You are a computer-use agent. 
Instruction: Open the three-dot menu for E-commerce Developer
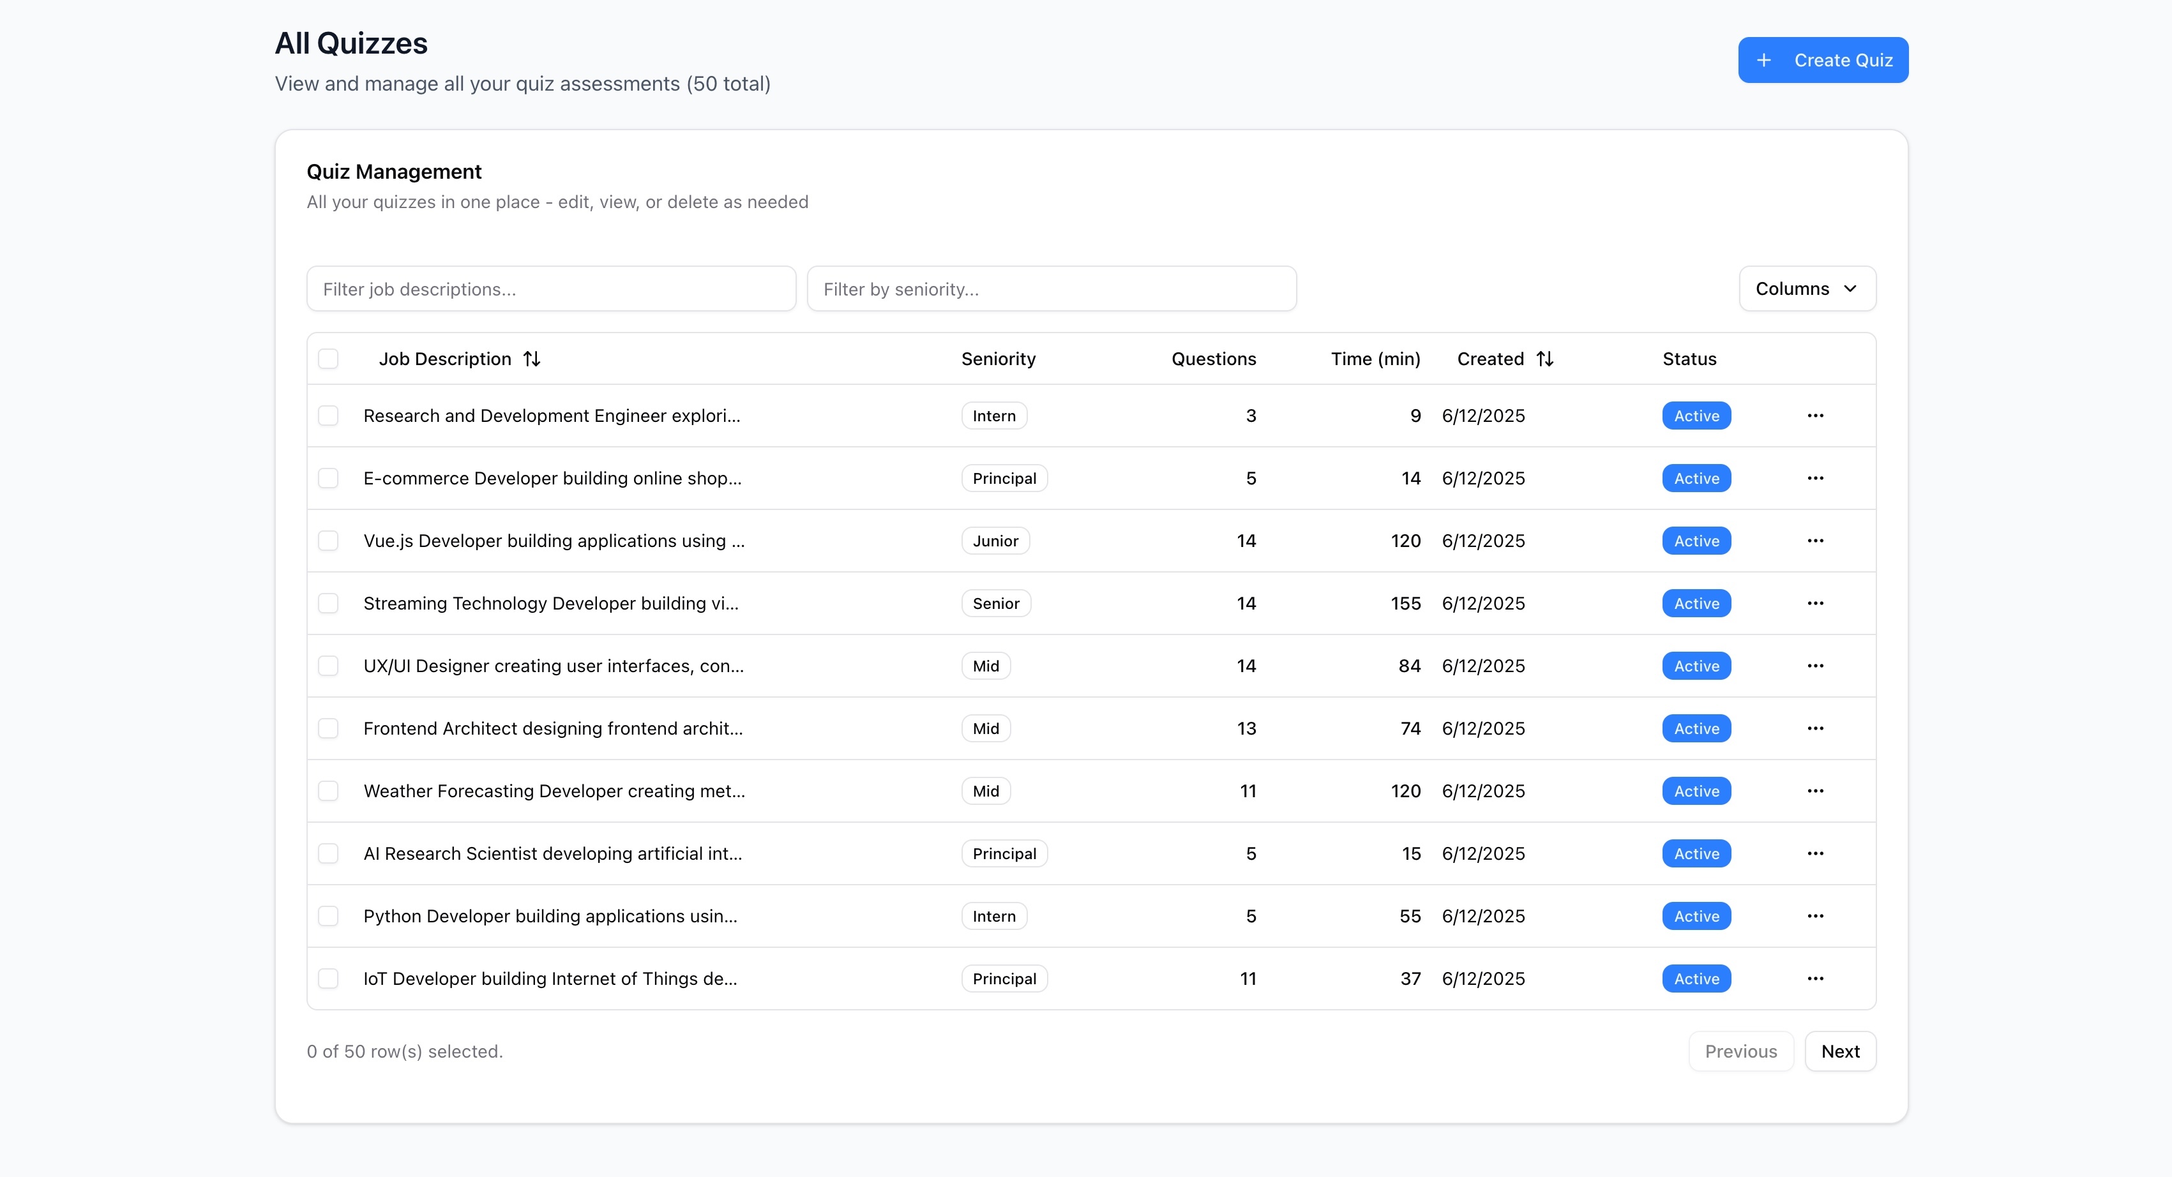point(1815,478)
